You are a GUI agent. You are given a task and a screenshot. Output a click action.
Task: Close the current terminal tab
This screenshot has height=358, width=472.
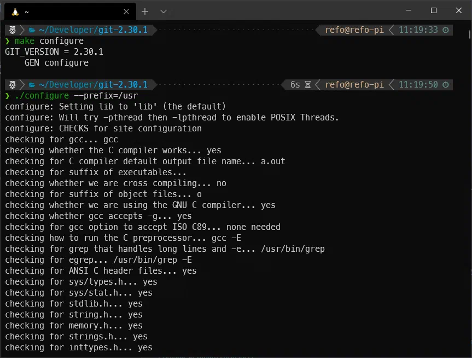click(126, 11)
